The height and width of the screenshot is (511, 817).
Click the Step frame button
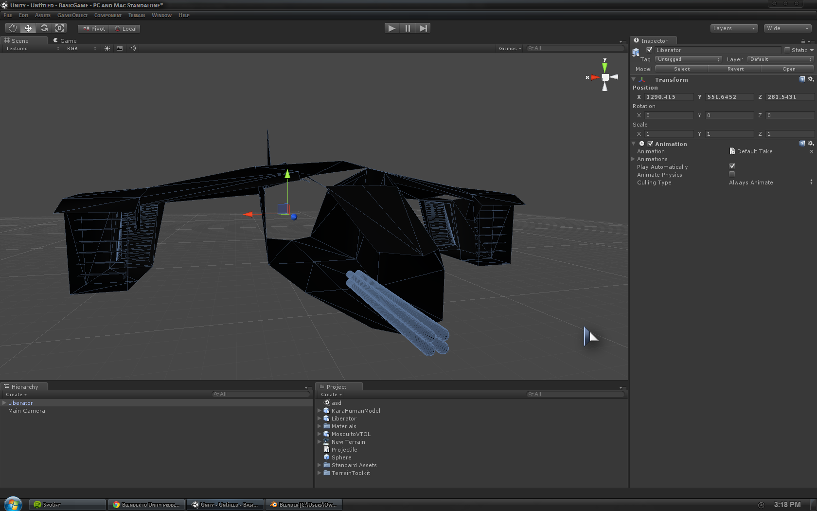423,28
